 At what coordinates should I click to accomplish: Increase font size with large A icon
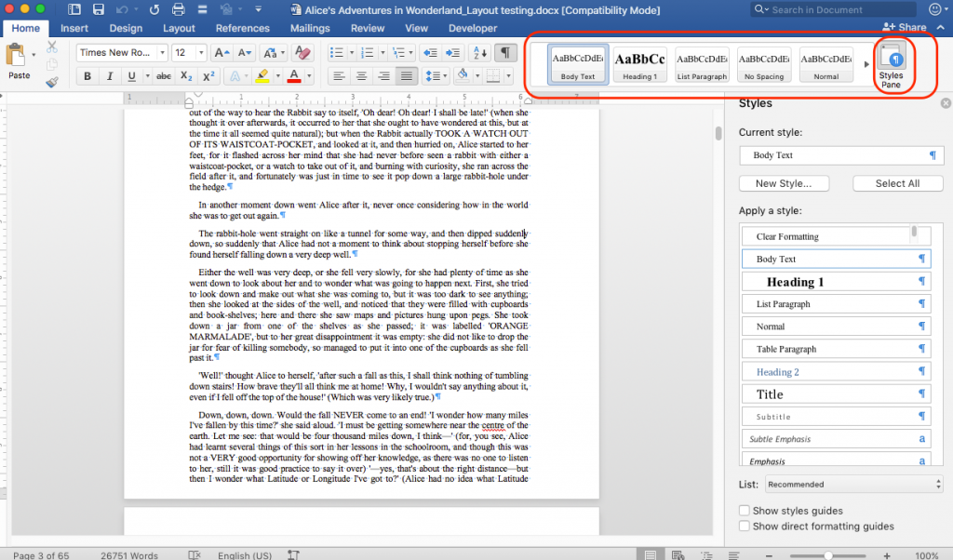tap(221, 53)
